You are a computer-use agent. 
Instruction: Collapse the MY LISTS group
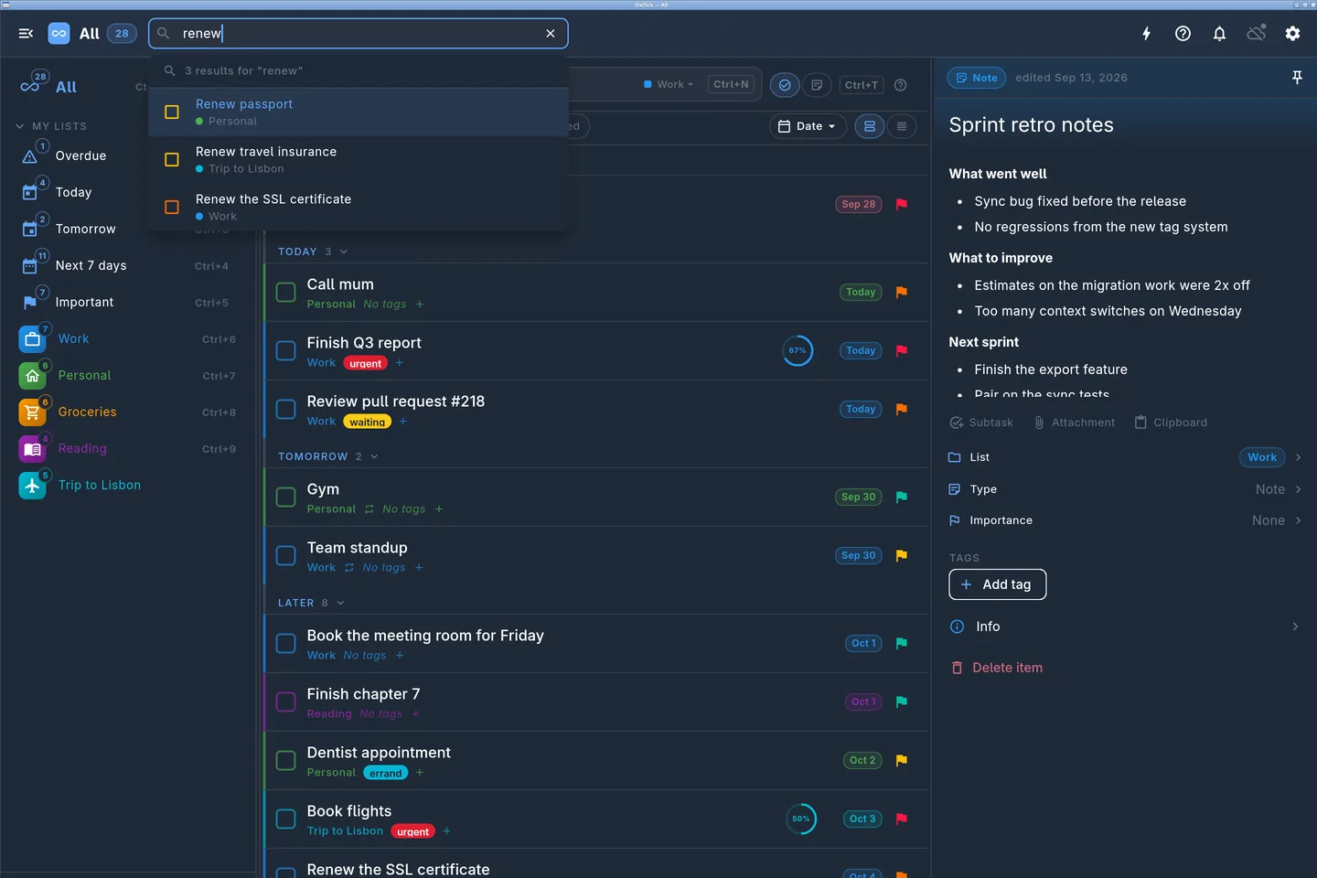pos(20,126)
